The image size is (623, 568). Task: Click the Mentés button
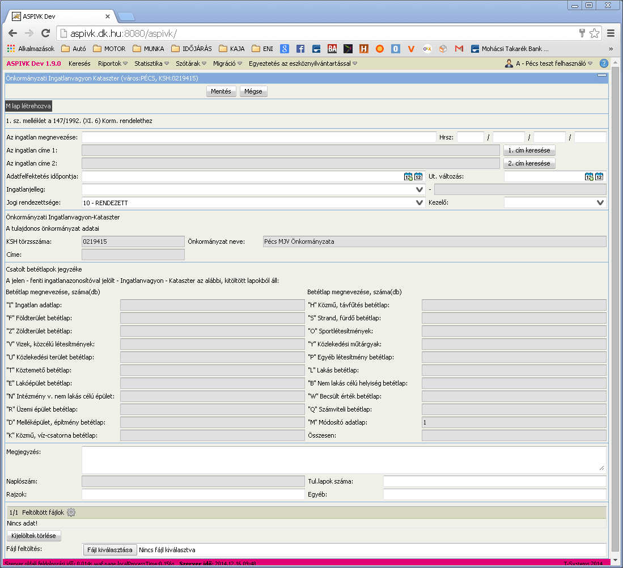coord(221,91)
